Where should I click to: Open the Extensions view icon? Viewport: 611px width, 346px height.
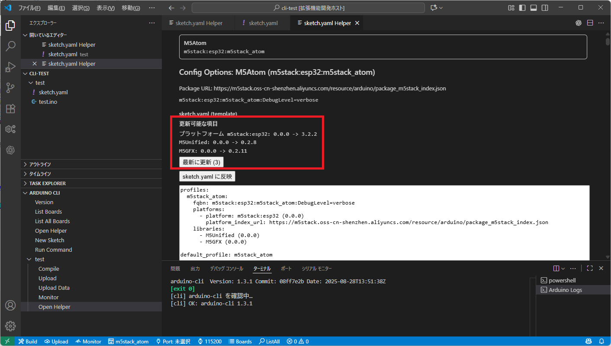pyautogui.click(x=10, y=109)
